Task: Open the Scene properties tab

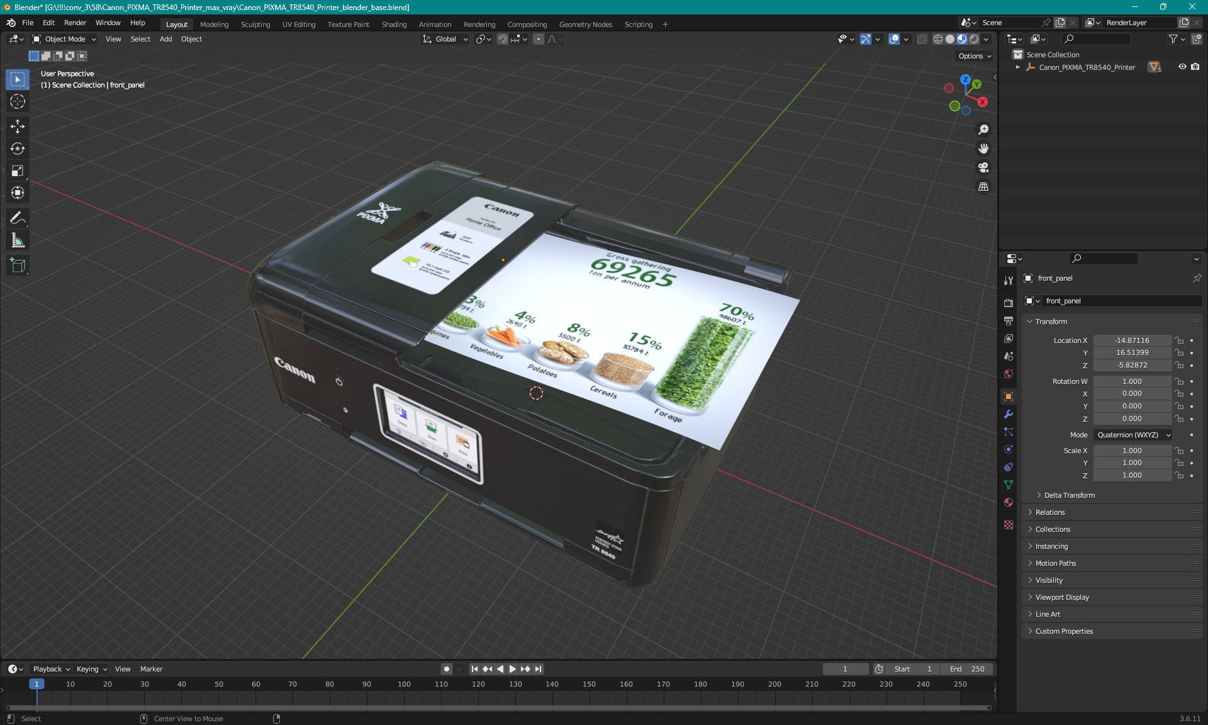Action: 1009,356
